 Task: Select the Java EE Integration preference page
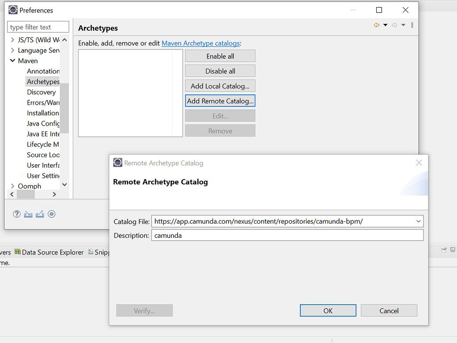point(43,134)
